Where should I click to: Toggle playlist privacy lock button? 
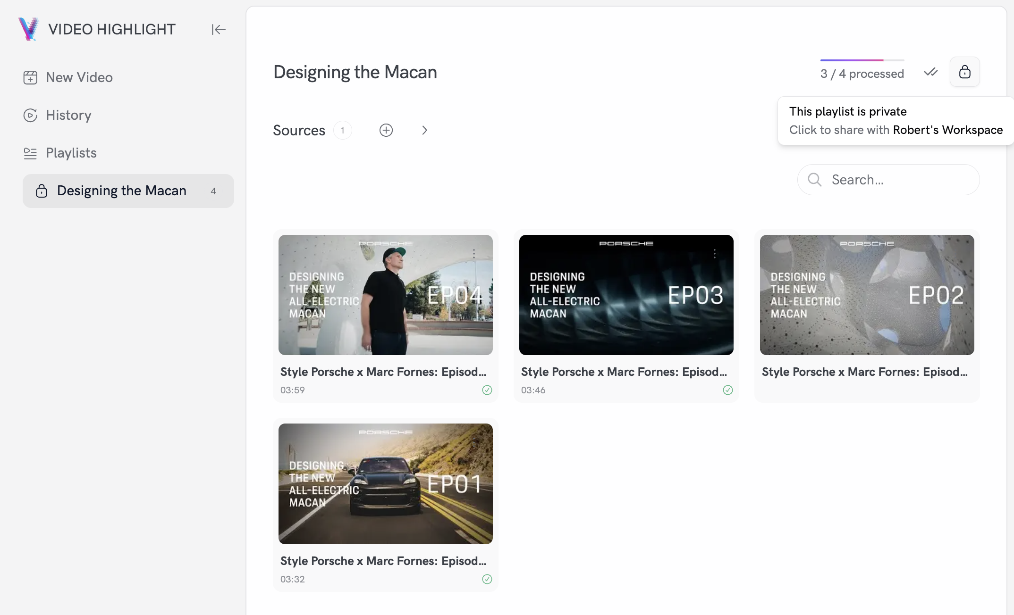click(x=964, y=72)
